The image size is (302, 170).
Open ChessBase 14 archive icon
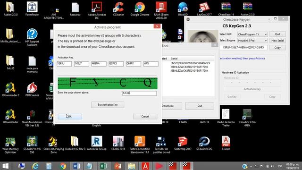[226, 9]
